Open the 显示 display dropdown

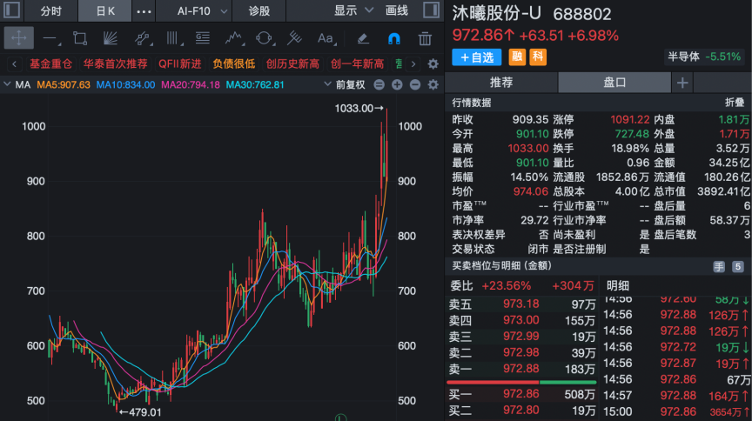(353, 10)
